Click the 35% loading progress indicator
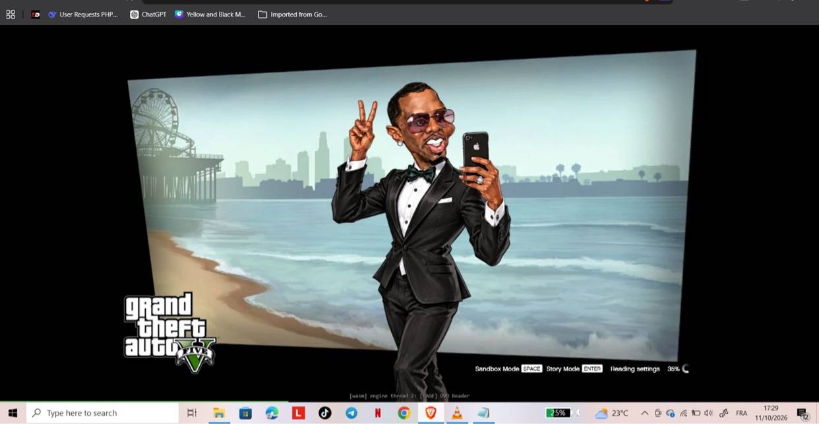The width and height of the screenshot is (819, 424). click(x=678, y=369)
